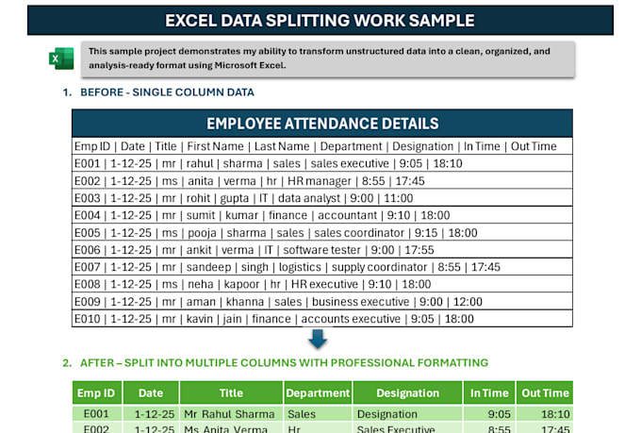Select the E010 kavin jain row
641x433 pixels.
click(322, 319)
